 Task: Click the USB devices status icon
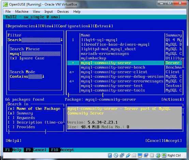pyautogui.click(x=128, y=156)
